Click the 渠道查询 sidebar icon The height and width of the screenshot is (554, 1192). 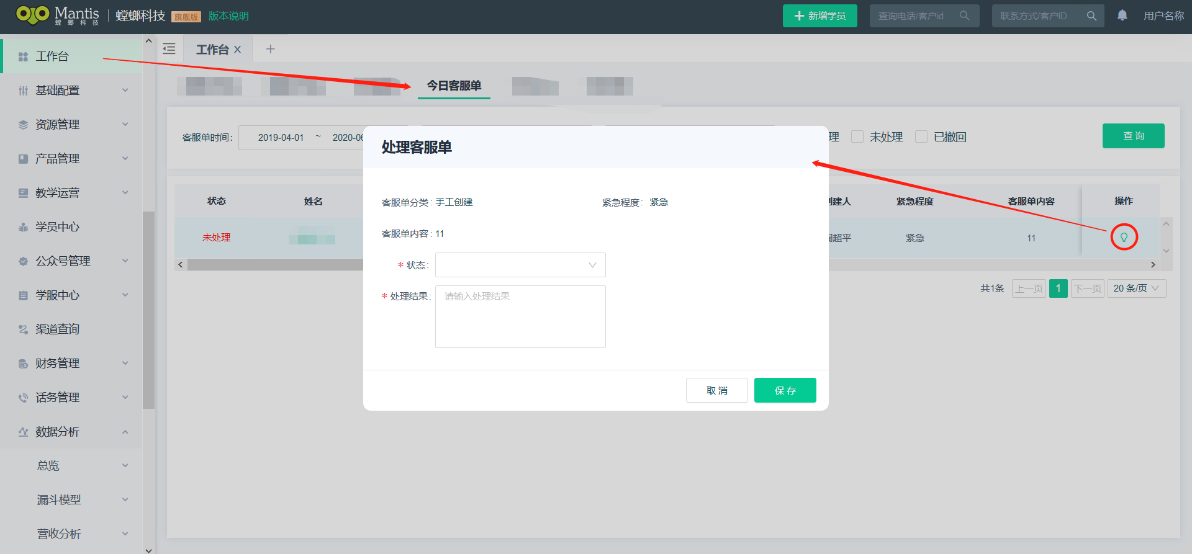23,329
